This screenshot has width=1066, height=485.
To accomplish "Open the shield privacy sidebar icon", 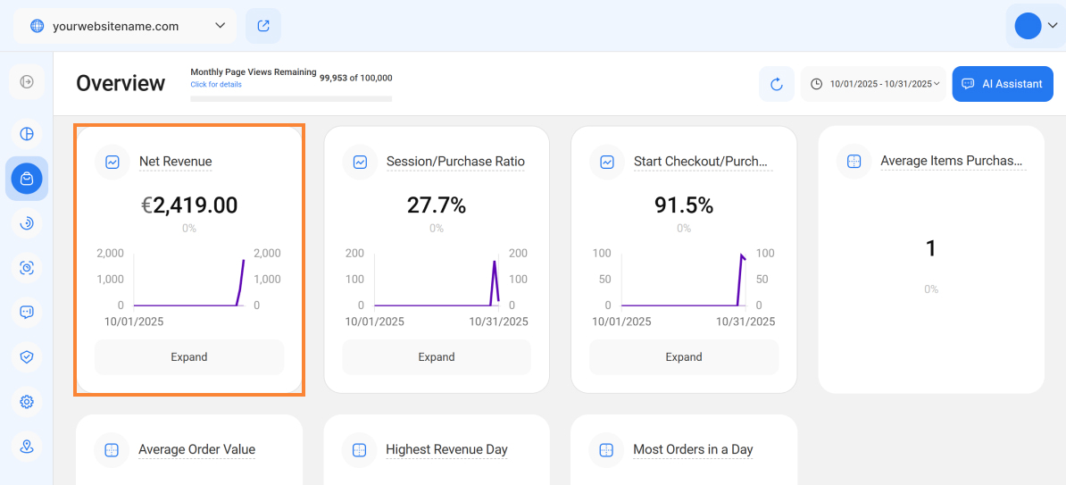I will coord(27,356).
